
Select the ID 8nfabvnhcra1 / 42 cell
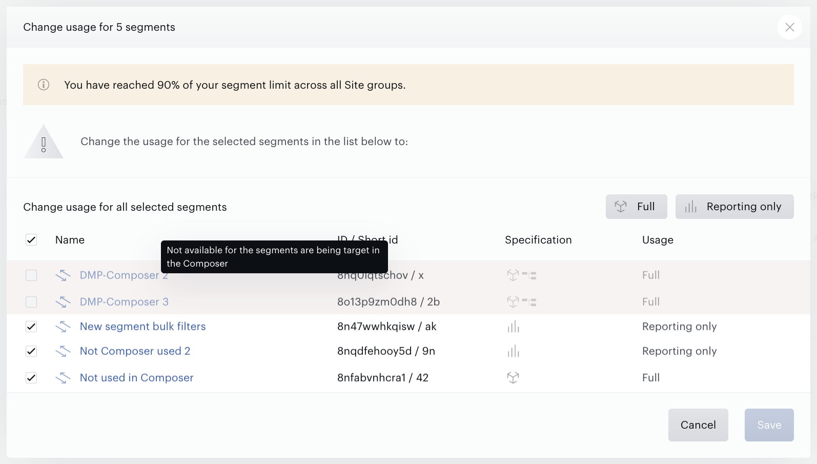[x=383, y=378]
